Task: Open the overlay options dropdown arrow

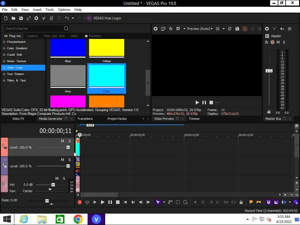Action: click(x=224, y=29)
